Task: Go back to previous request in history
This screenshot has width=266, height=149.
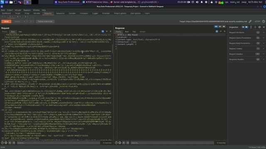Action: [x=26, y=22]
